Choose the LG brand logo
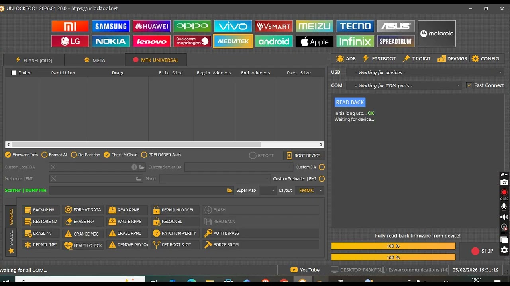 tap(70, 41)
